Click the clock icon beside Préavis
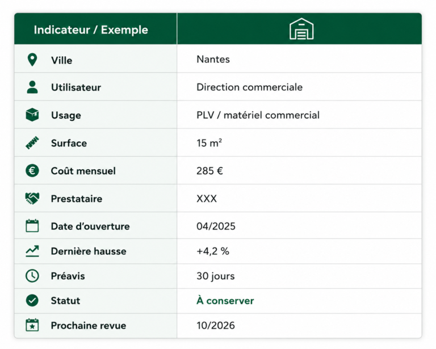Screen dimensions: 436x349 32,276
